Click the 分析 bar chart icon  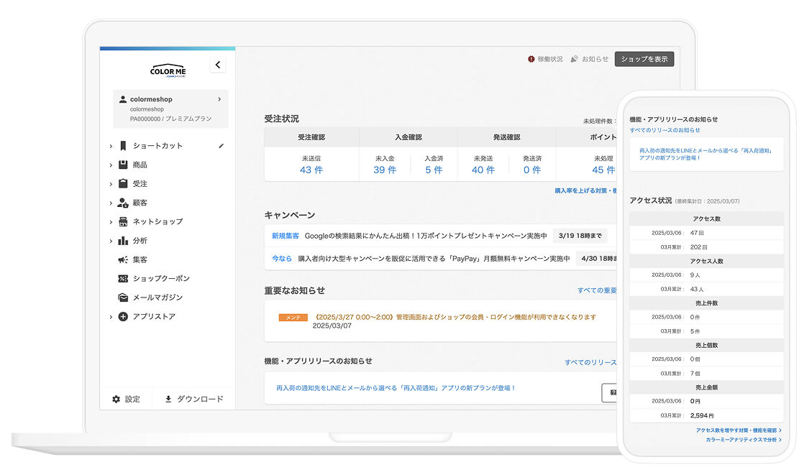click(x=123, y=241)
